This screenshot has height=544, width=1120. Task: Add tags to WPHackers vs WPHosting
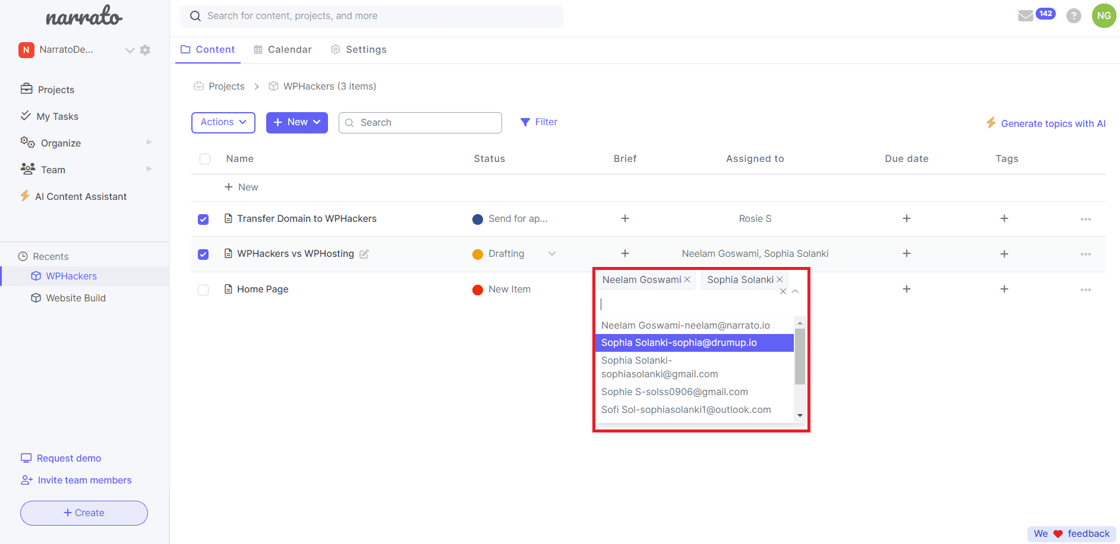(1004, 254)
